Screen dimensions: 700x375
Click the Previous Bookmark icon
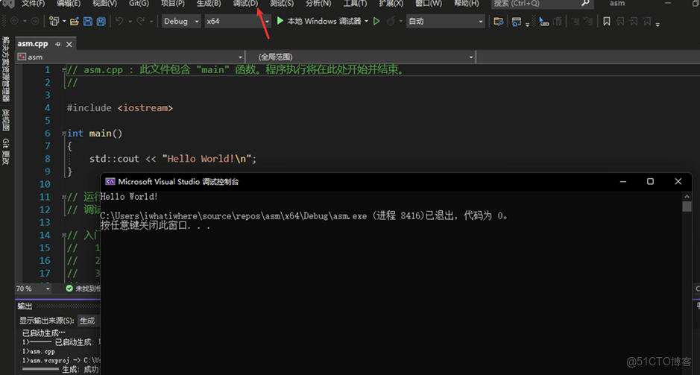tap(620, 21)
